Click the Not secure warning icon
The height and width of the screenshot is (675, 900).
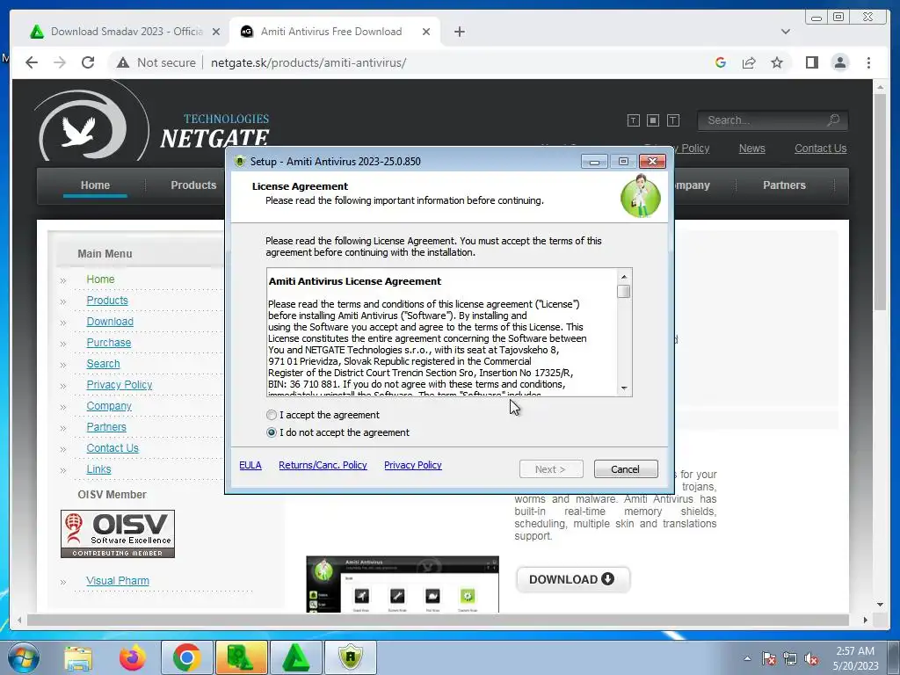[123, 62]
